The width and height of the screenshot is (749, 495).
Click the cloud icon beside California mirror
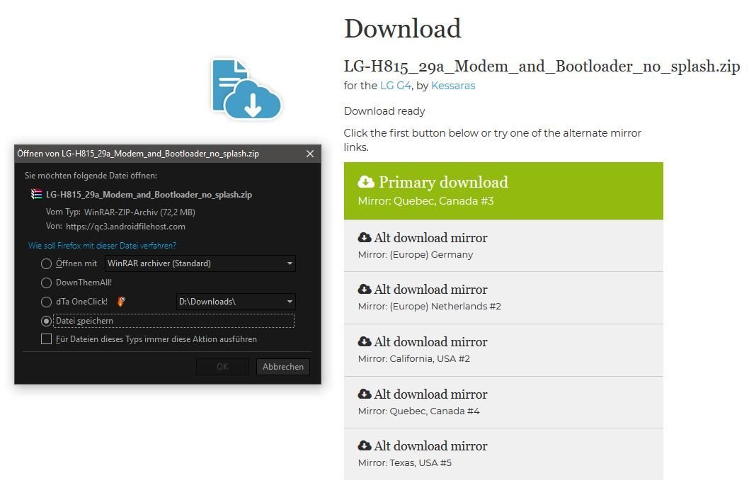click(x=365, y=341)
